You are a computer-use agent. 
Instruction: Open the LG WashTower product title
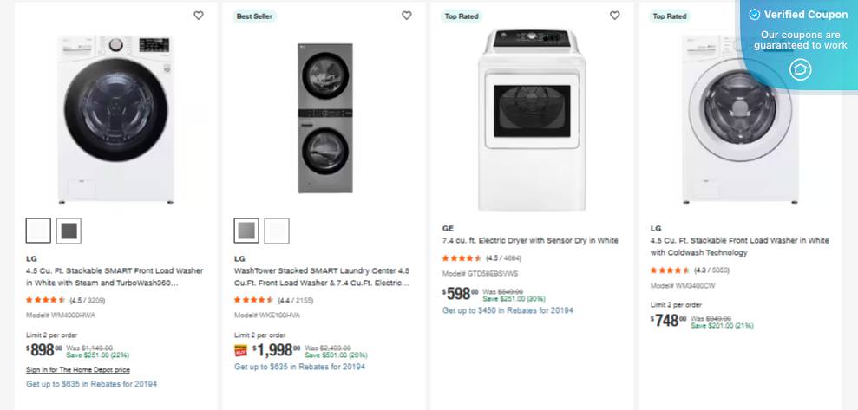pyautogui.click(x=321, y=277)
